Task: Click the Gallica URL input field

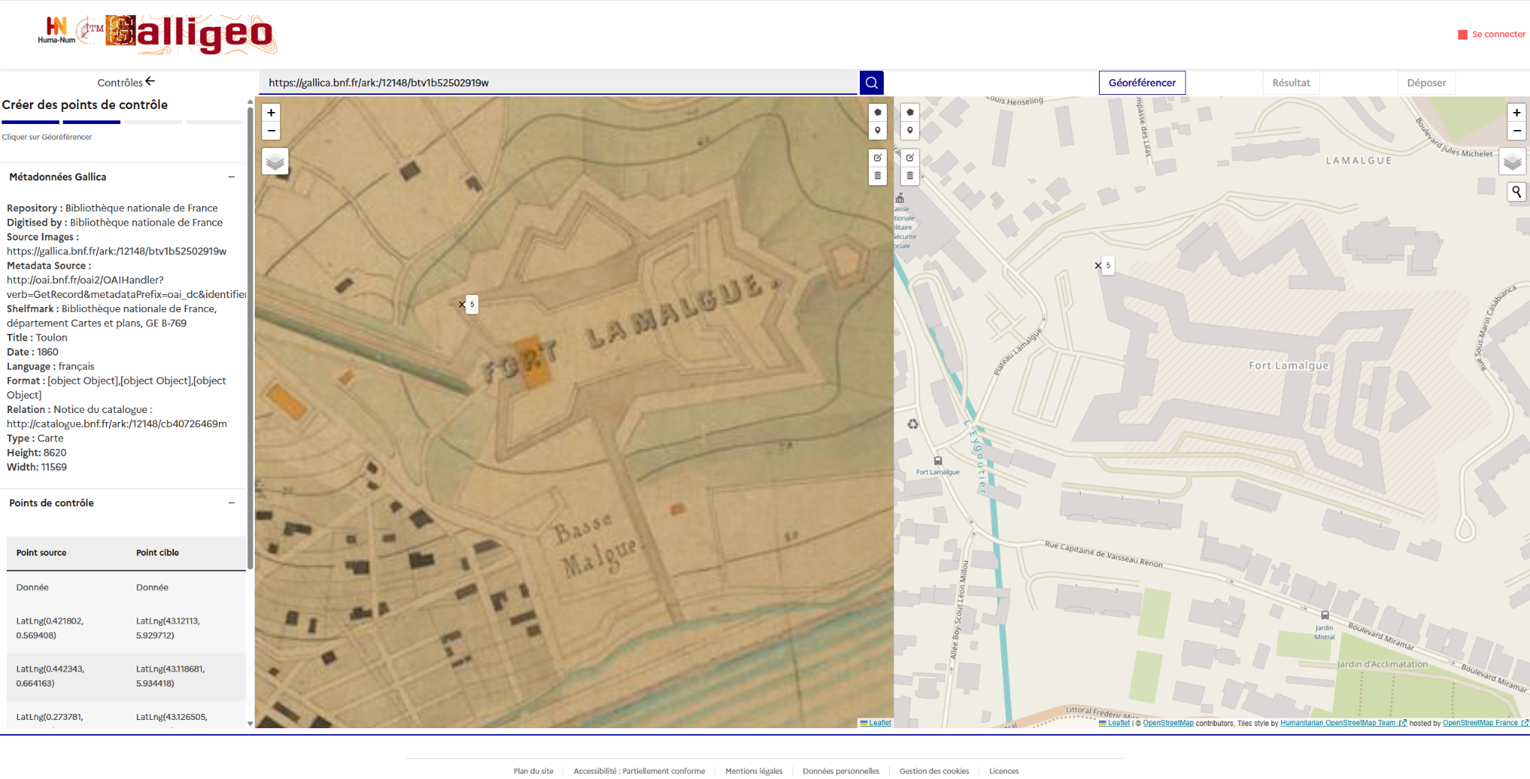Action: 559,83
